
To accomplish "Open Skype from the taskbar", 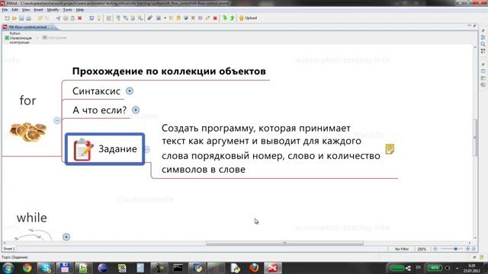I will point(46,268).
